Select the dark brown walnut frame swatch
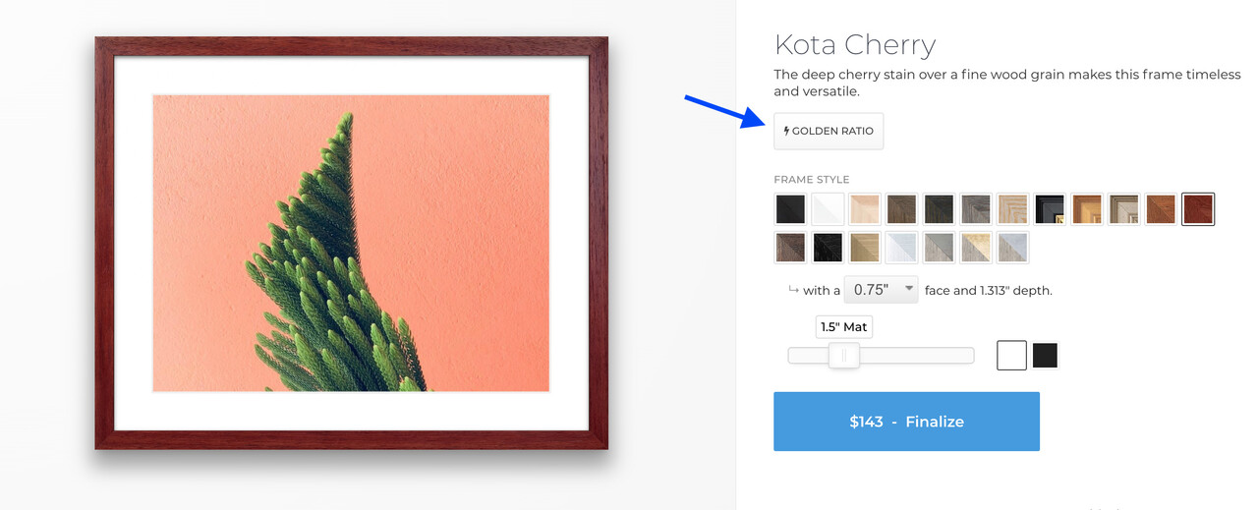 click(x=902, y=209)
